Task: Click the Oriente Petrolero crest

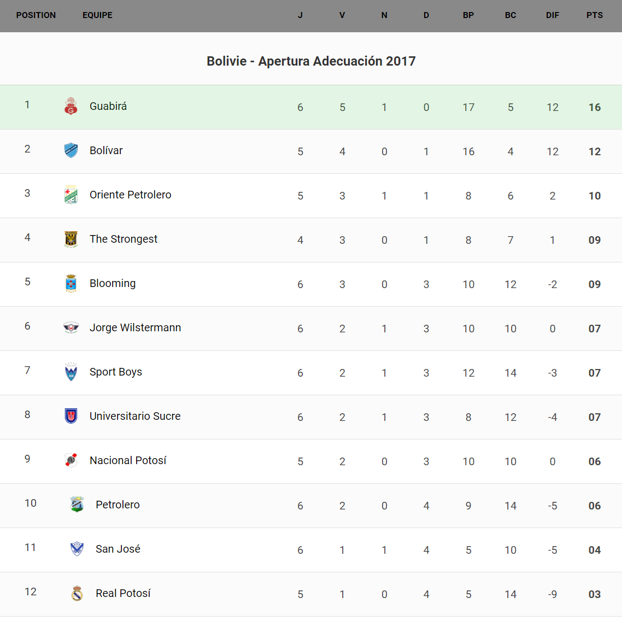Action: [x=71, y=195]
